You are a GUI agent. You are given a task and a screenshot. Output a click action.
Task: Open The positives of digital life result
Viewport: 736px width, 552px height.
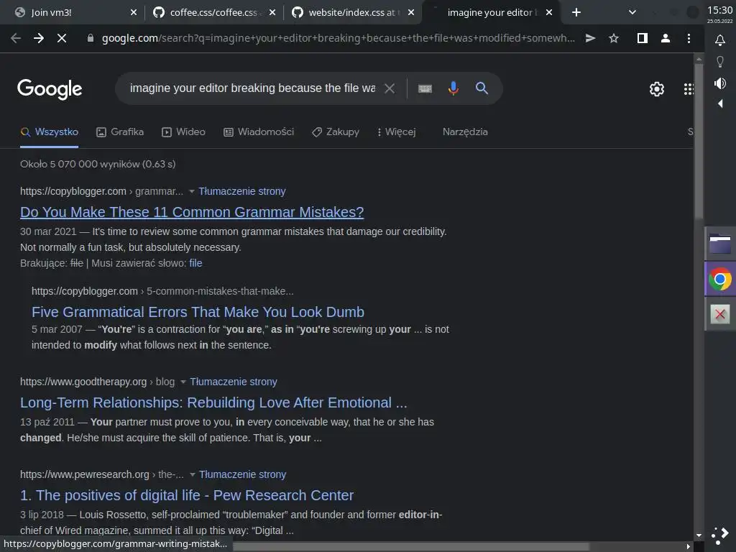click(187, 495)
